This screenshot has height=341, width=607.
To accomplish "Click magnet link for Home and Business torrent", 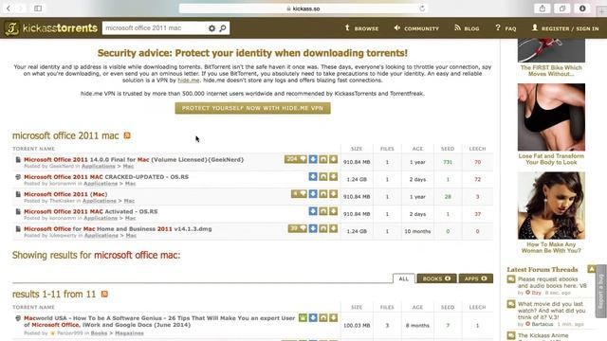I will (x=323, y=228).
